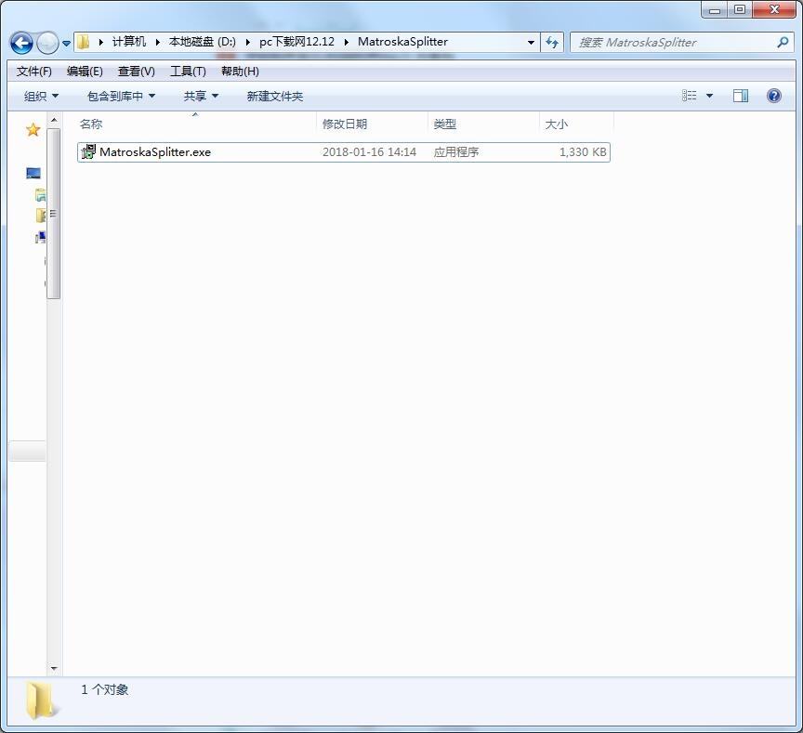Expand the 包含到库中 dropdown
The image size is (803, 733).
point(121,96)
